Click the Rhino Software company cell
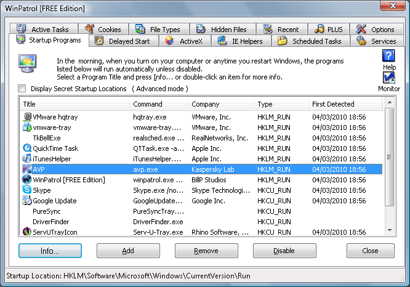 tap(220, 232)
